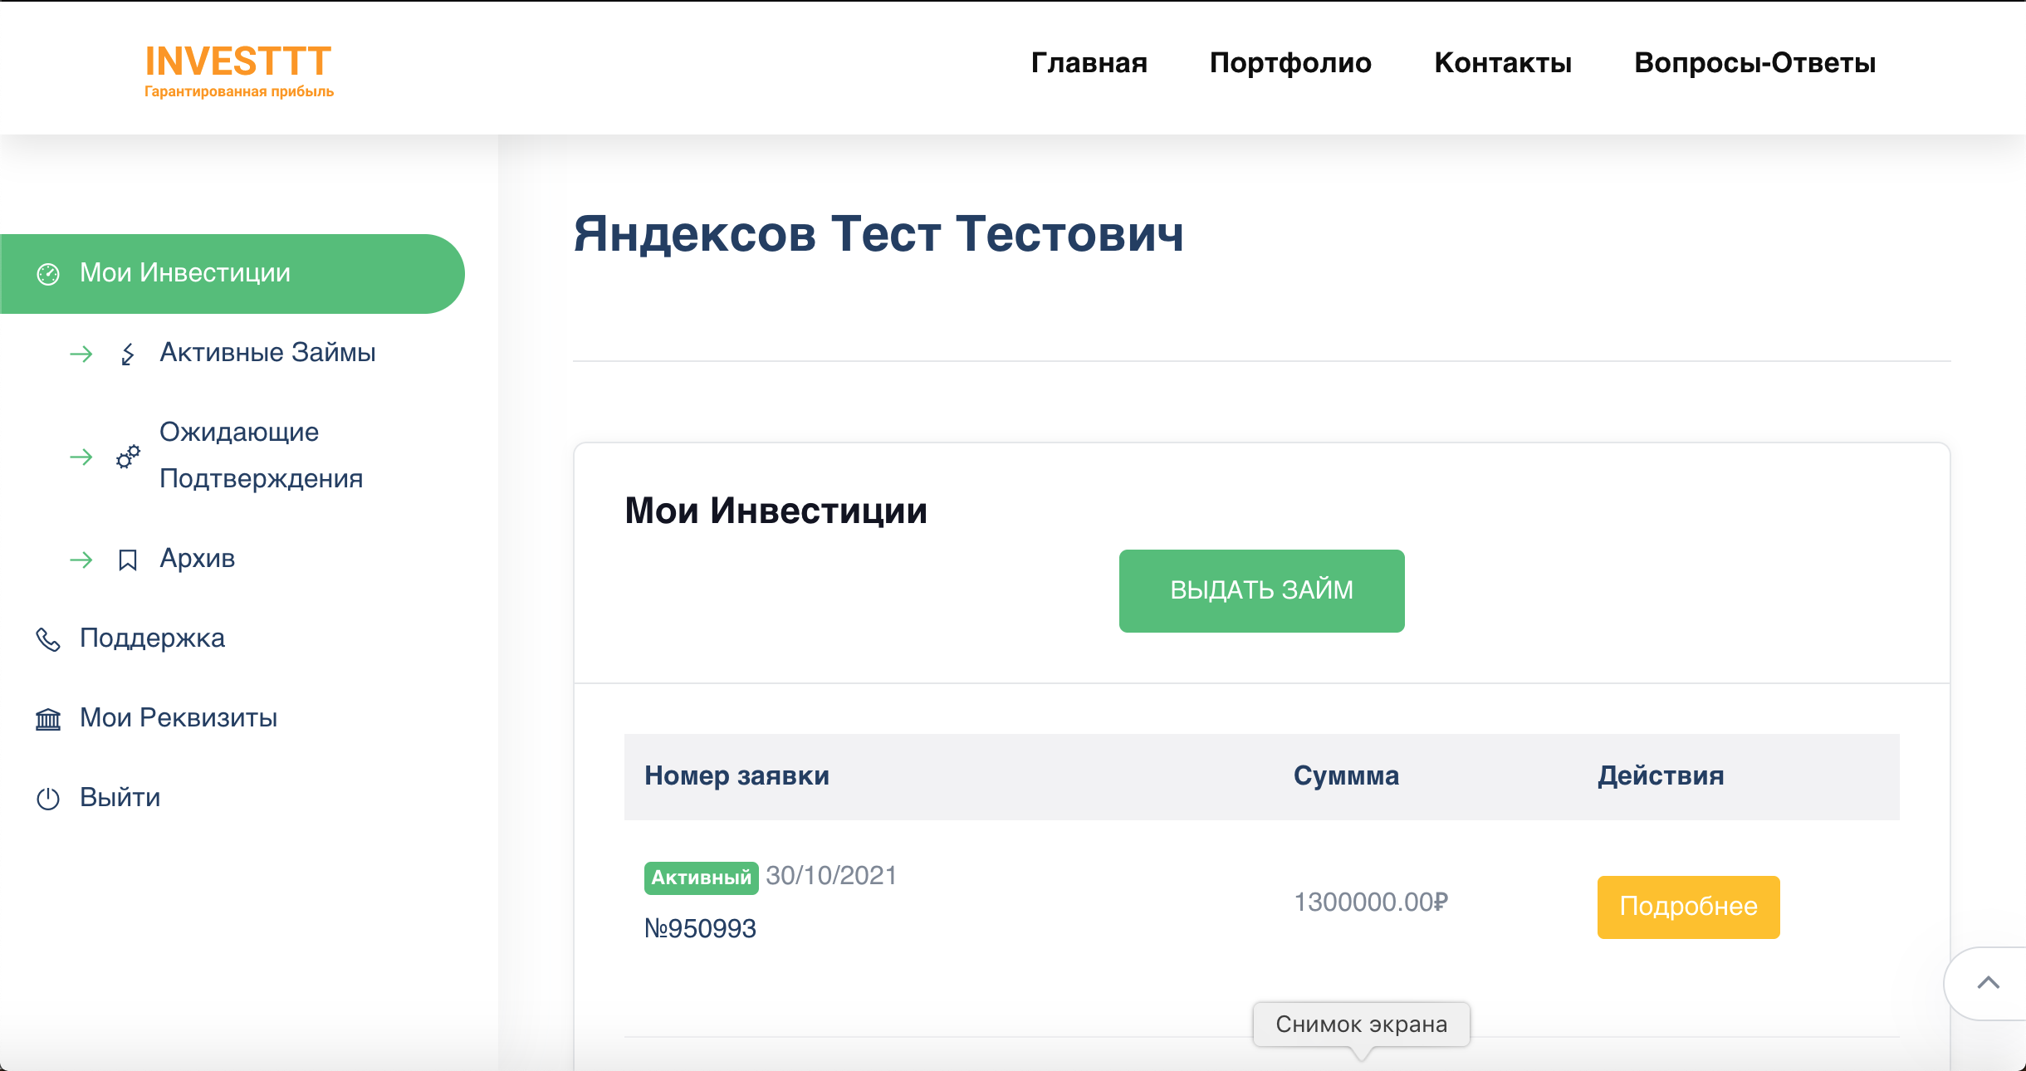Click the bank building icon for Реквизиты
Image resolution: width=2026 pixels, height=1071 pixels.
48,719
